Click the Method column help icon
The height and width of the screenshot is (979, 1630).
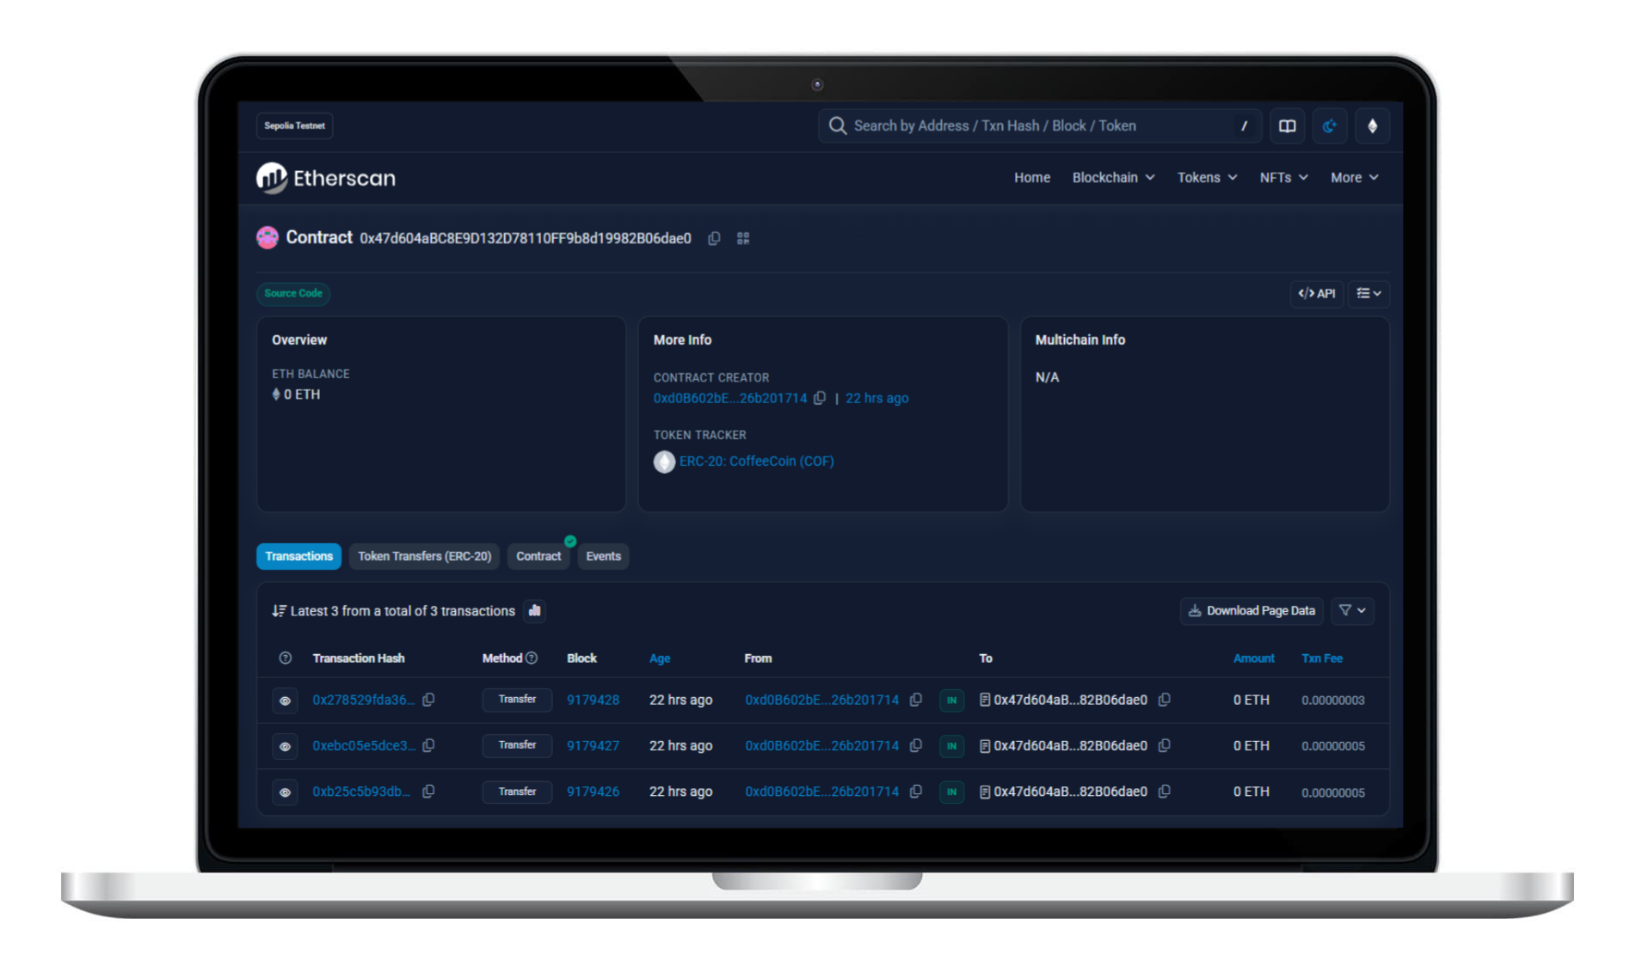pos(532,658)
